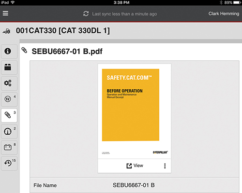Screen dimensions: 242x193
Task: Select the attachments paperclip tab
Action: tap(9, 115)
